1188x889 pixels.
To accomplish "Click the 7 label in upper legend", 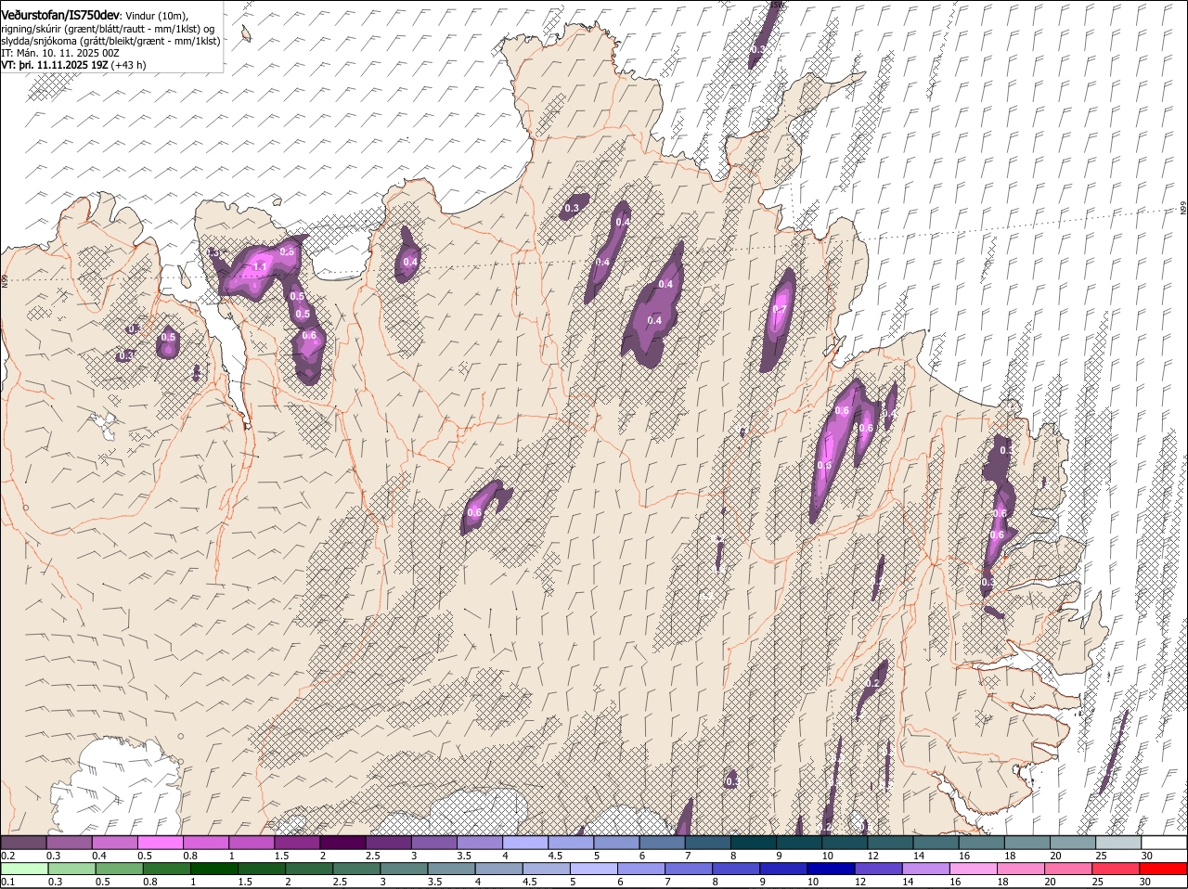I will point(688,856).
